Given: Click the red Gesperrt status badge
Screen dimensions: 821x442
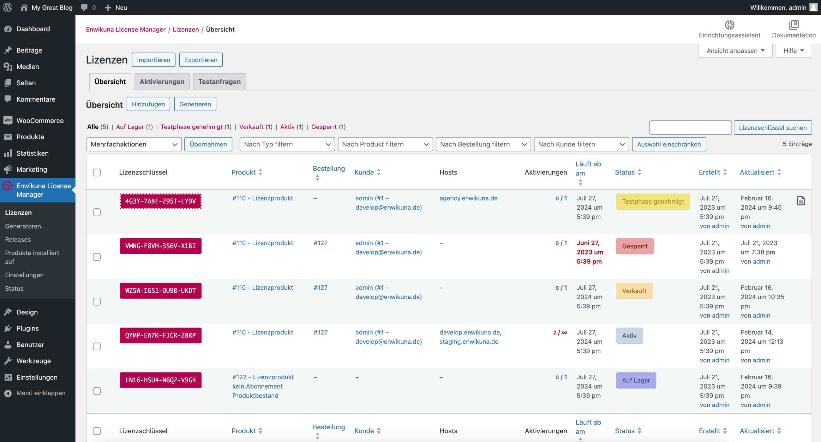Looking at the screenshot, I should click(635, 246).
